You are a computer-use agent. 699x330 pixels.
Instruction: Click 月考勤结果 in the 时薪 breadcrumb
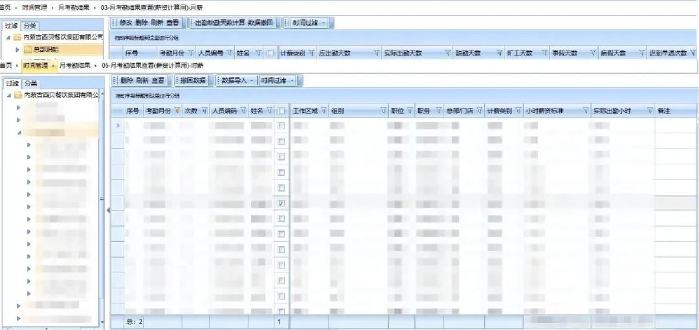pyautogui.click(x=74, y=65)
